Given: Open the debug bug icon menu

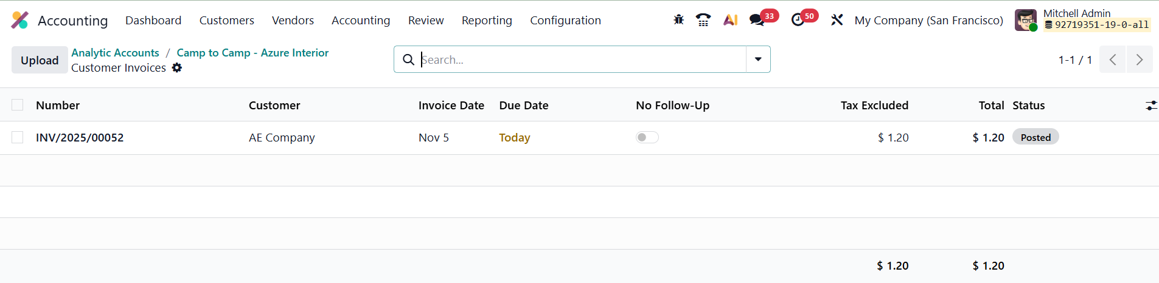Looking at the screenshot, I should pyautogui.click(x=679, y=20).
